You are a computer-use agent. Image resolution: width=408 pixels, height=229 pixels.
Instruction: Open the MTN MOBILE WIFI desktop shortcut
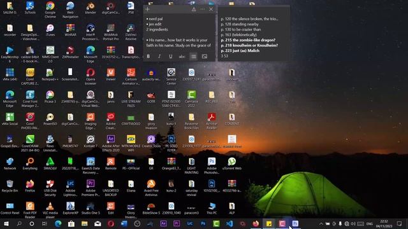tap(131, 144)
